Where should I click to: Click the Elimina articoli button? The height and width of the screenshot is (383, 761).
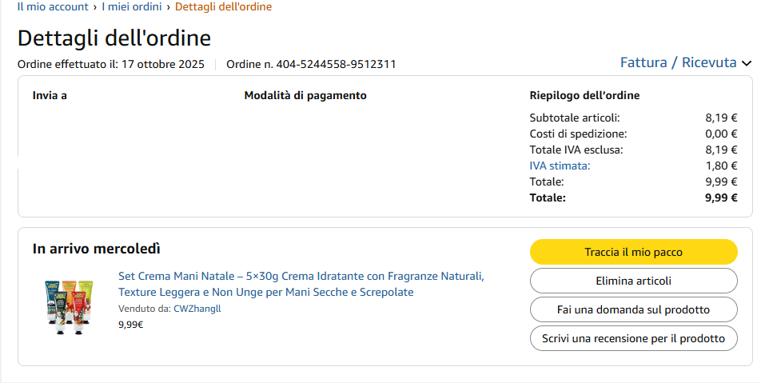pos(633,281)
